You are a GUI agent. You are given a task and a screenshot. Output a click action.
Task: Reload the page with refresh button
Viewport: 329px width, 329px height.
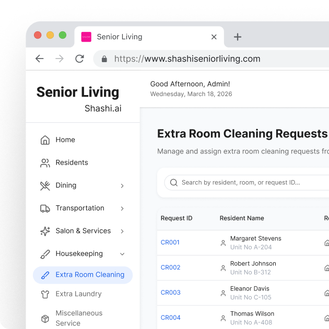click(x=79, y=59)
